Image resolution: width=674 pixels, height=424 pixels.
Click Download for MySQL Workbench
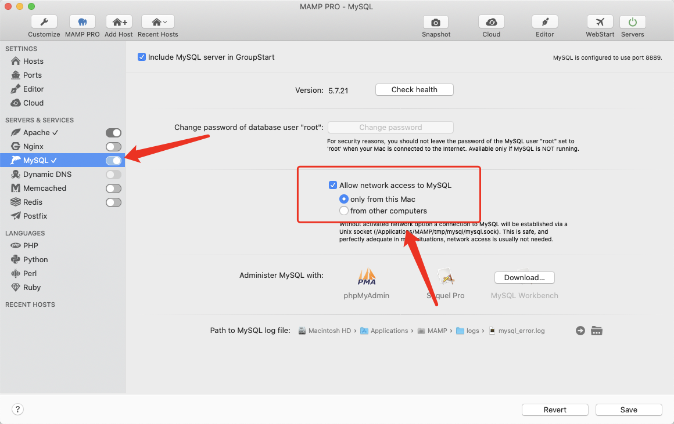[525, 278]
